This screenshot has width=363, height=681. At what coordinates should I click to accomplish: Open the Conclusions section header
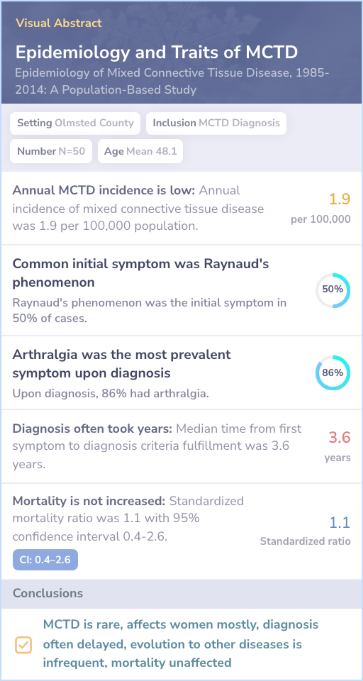click(48, 593)
